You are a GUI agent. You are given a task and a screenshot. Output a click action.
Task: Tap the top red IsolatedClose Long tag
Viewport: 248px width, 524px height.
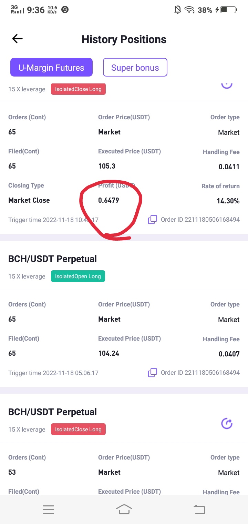click(x=79, y=89)
